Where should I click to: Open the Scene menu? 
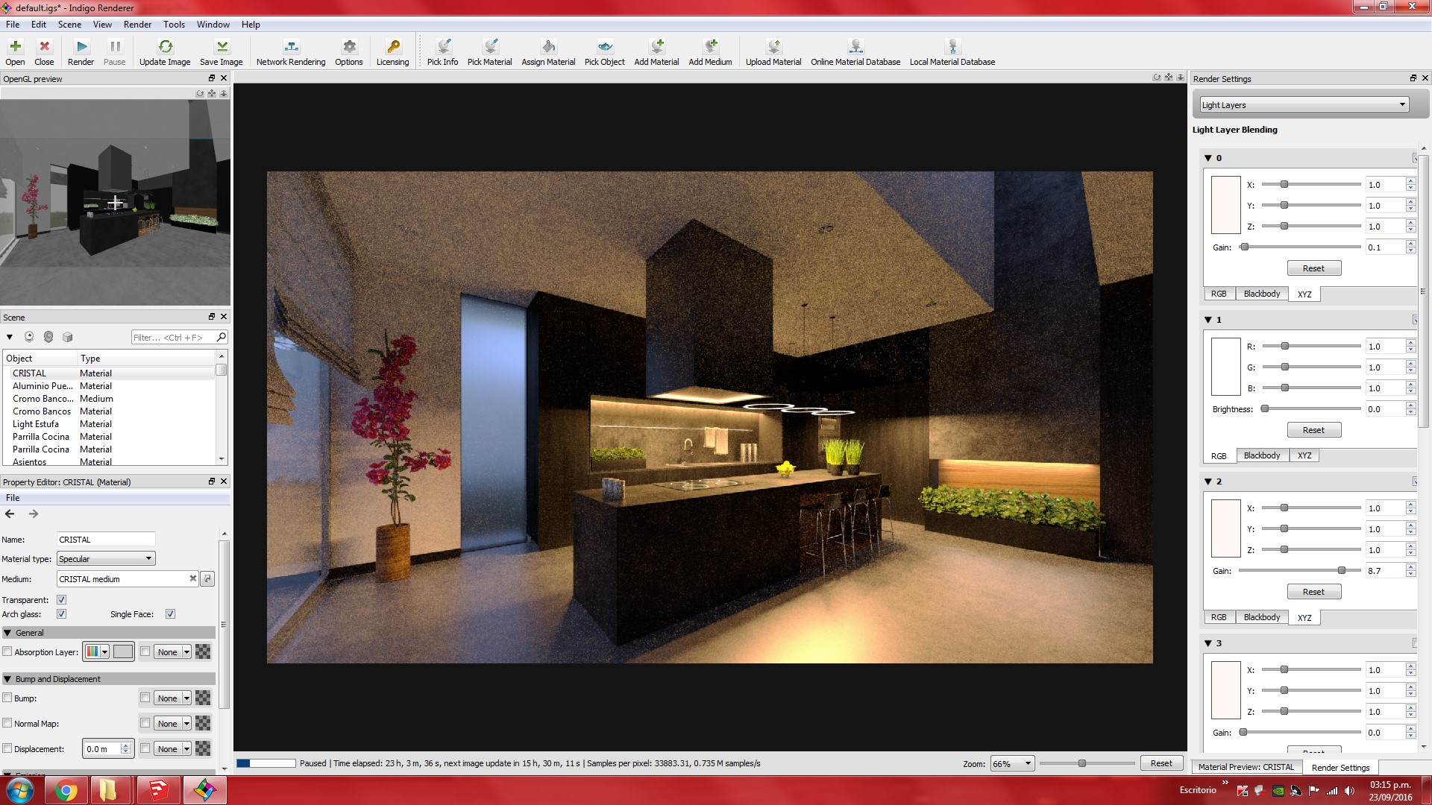click(x=69, y=25)
